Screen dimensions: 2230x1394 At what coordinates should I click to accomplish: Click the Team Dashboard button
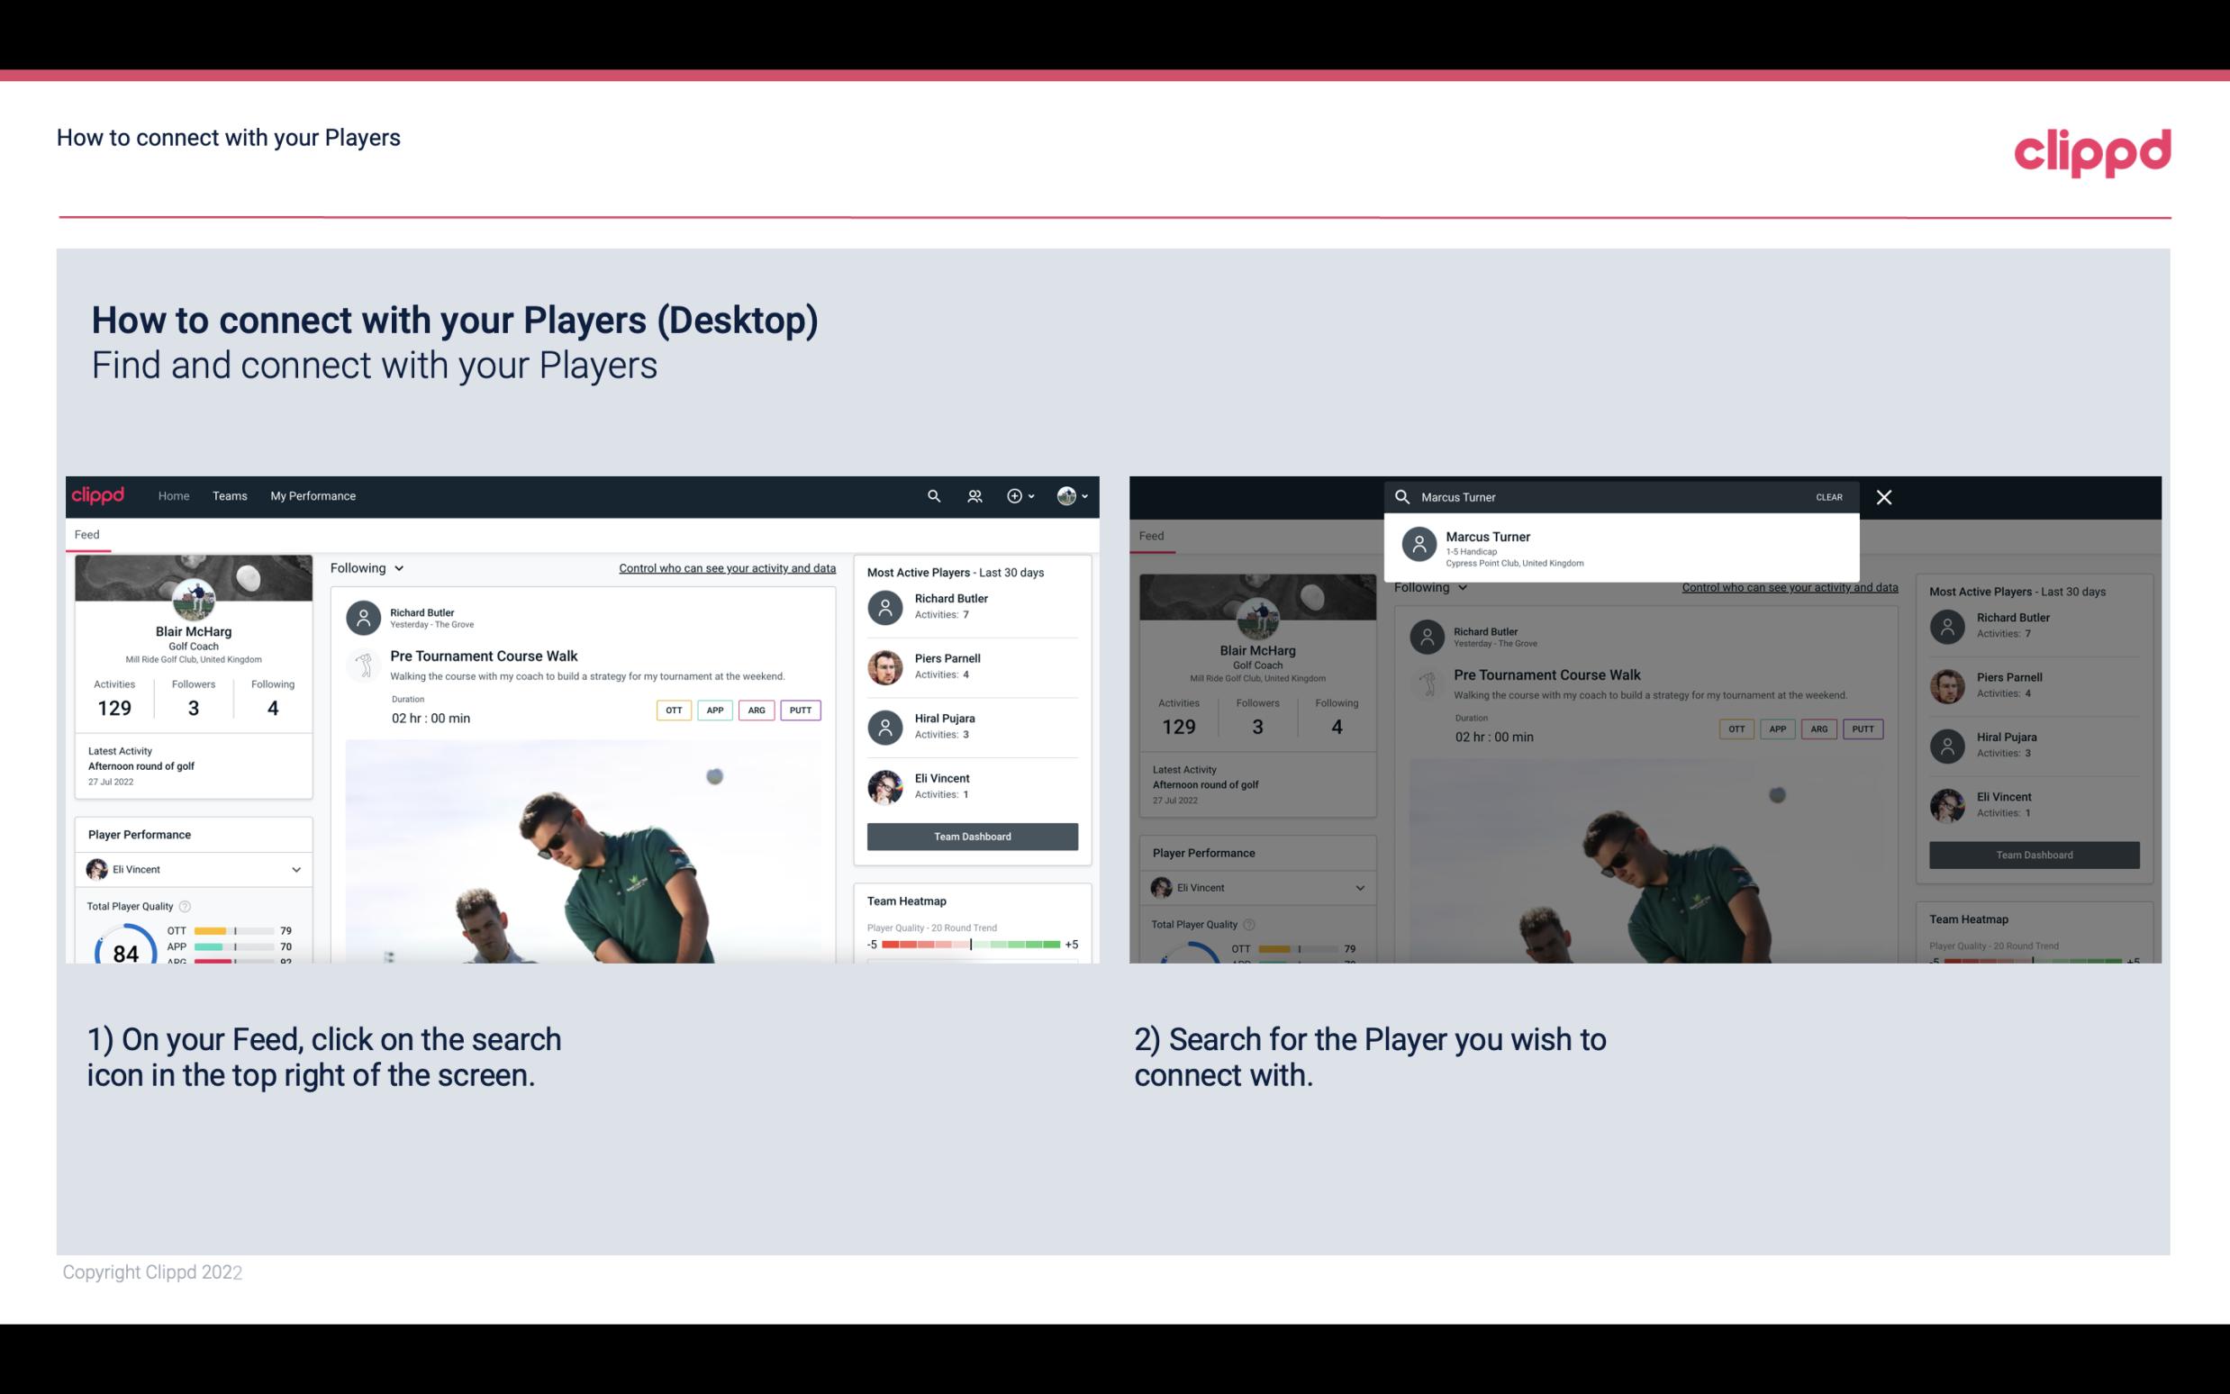pyautogui.click(x=971, y=835)
